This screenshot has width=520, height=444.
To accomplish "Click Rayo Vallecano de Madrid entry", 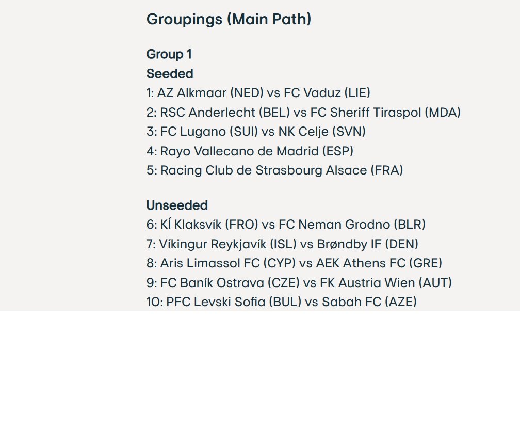I will (x=250, y=151).
